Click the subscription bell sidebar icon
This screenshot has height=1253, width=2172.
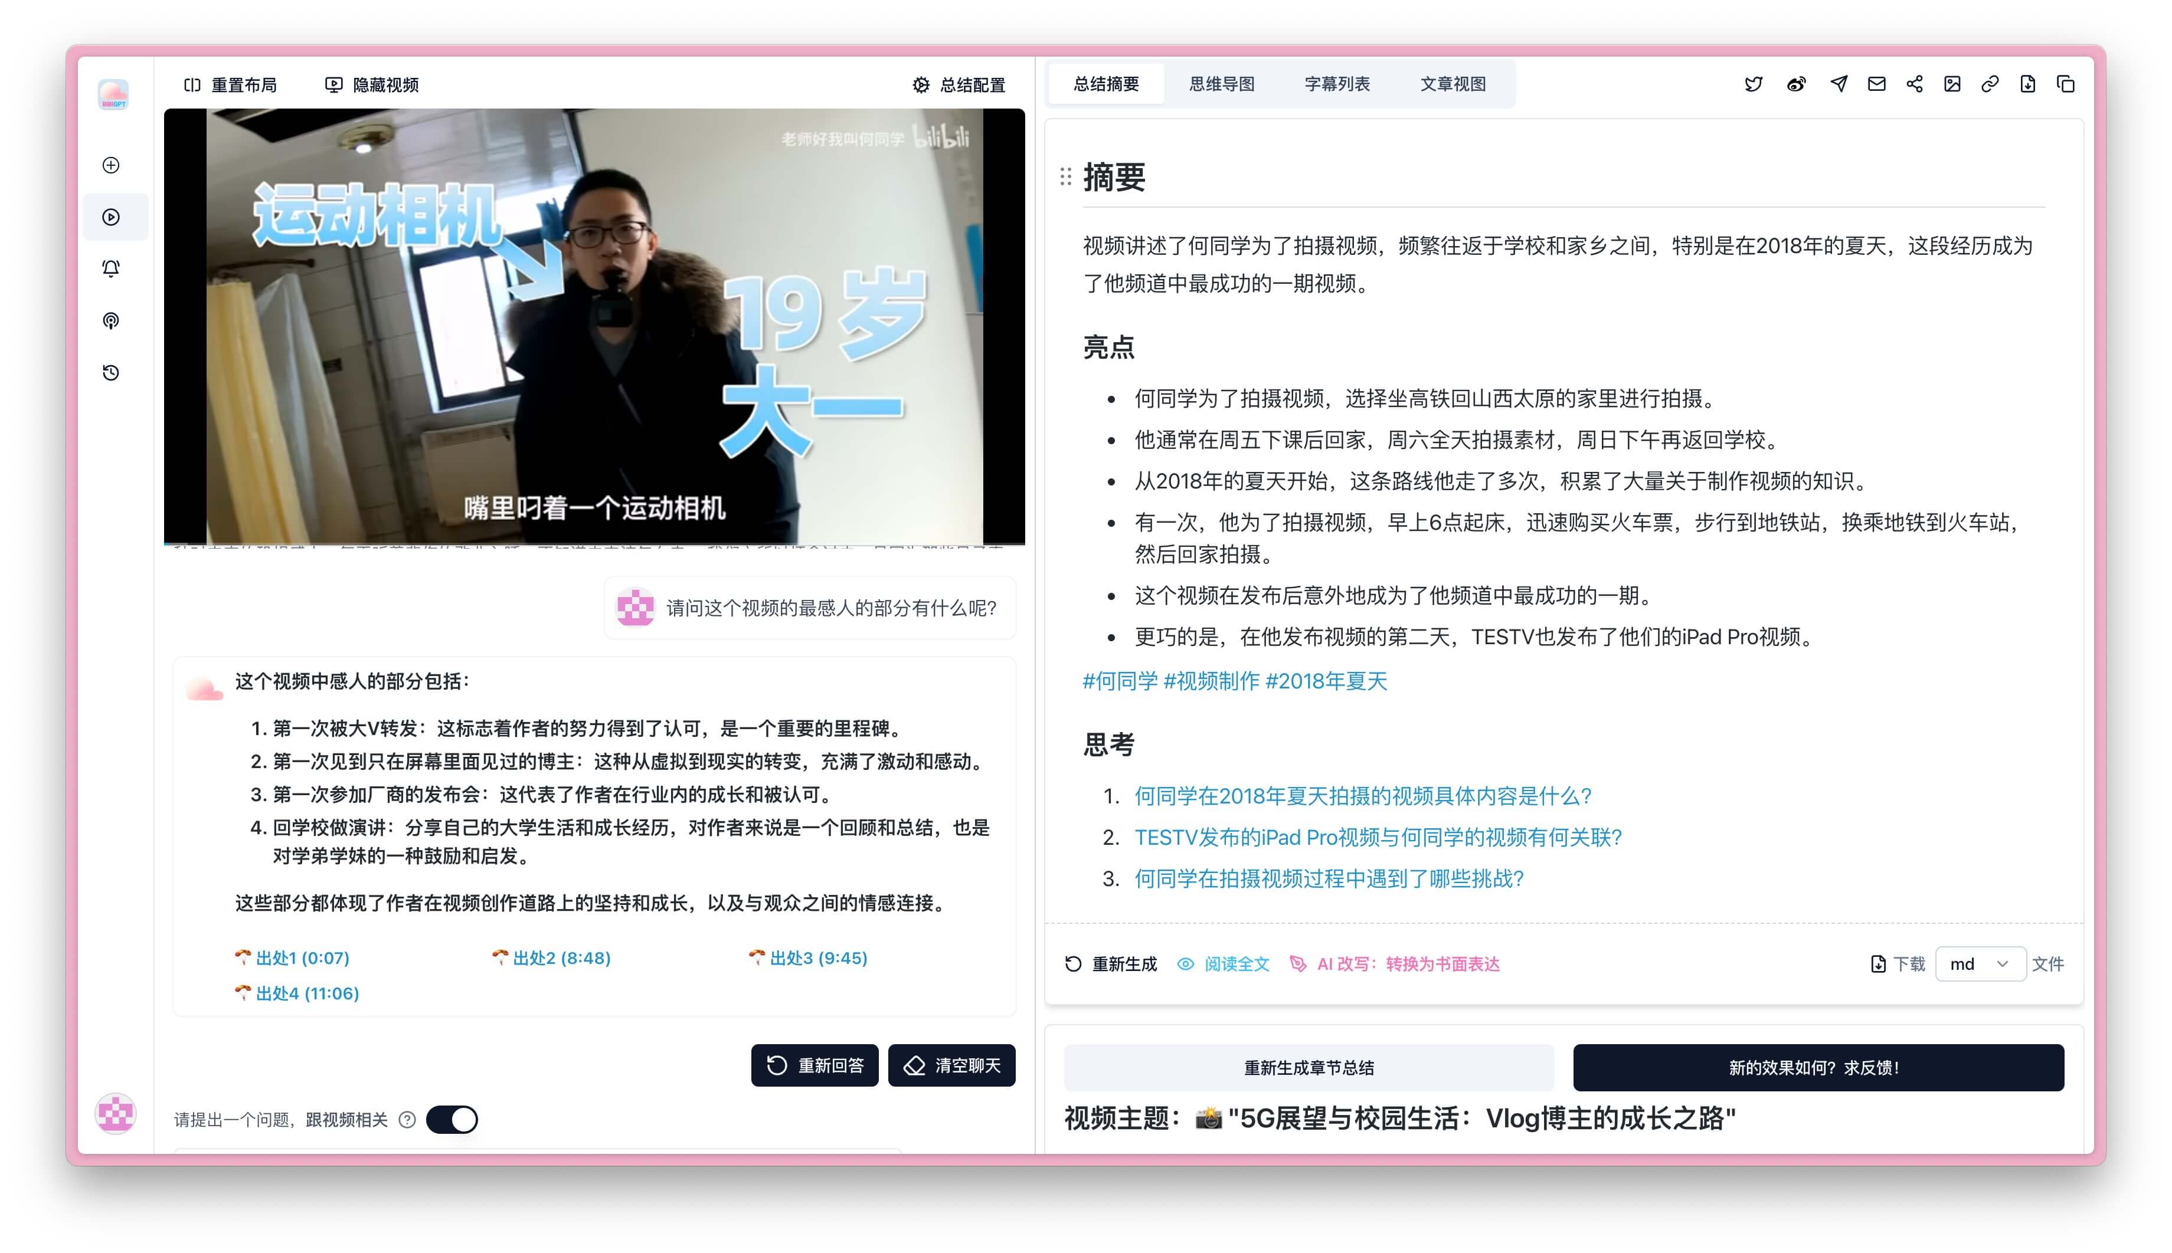(111, 268)
